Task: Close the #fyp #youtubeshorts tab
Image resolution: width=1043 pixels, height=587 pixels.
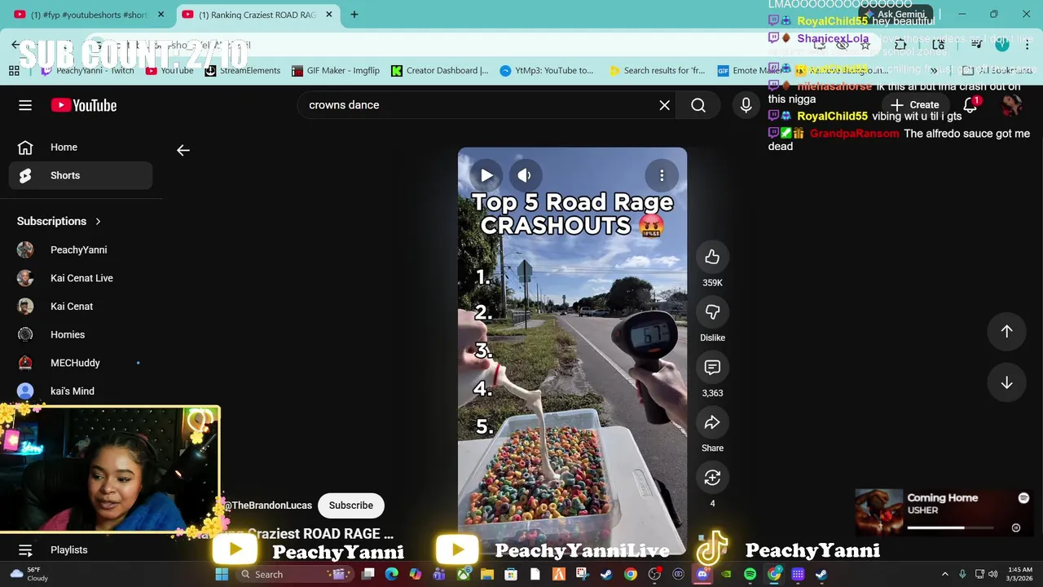Action: coord(161,15)
